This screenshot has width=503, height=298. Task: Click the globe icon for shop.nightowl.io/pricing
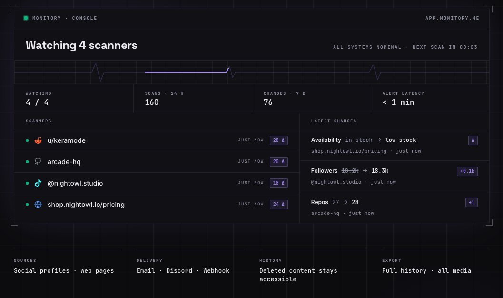pyautogui.click(x=38, y=205)
